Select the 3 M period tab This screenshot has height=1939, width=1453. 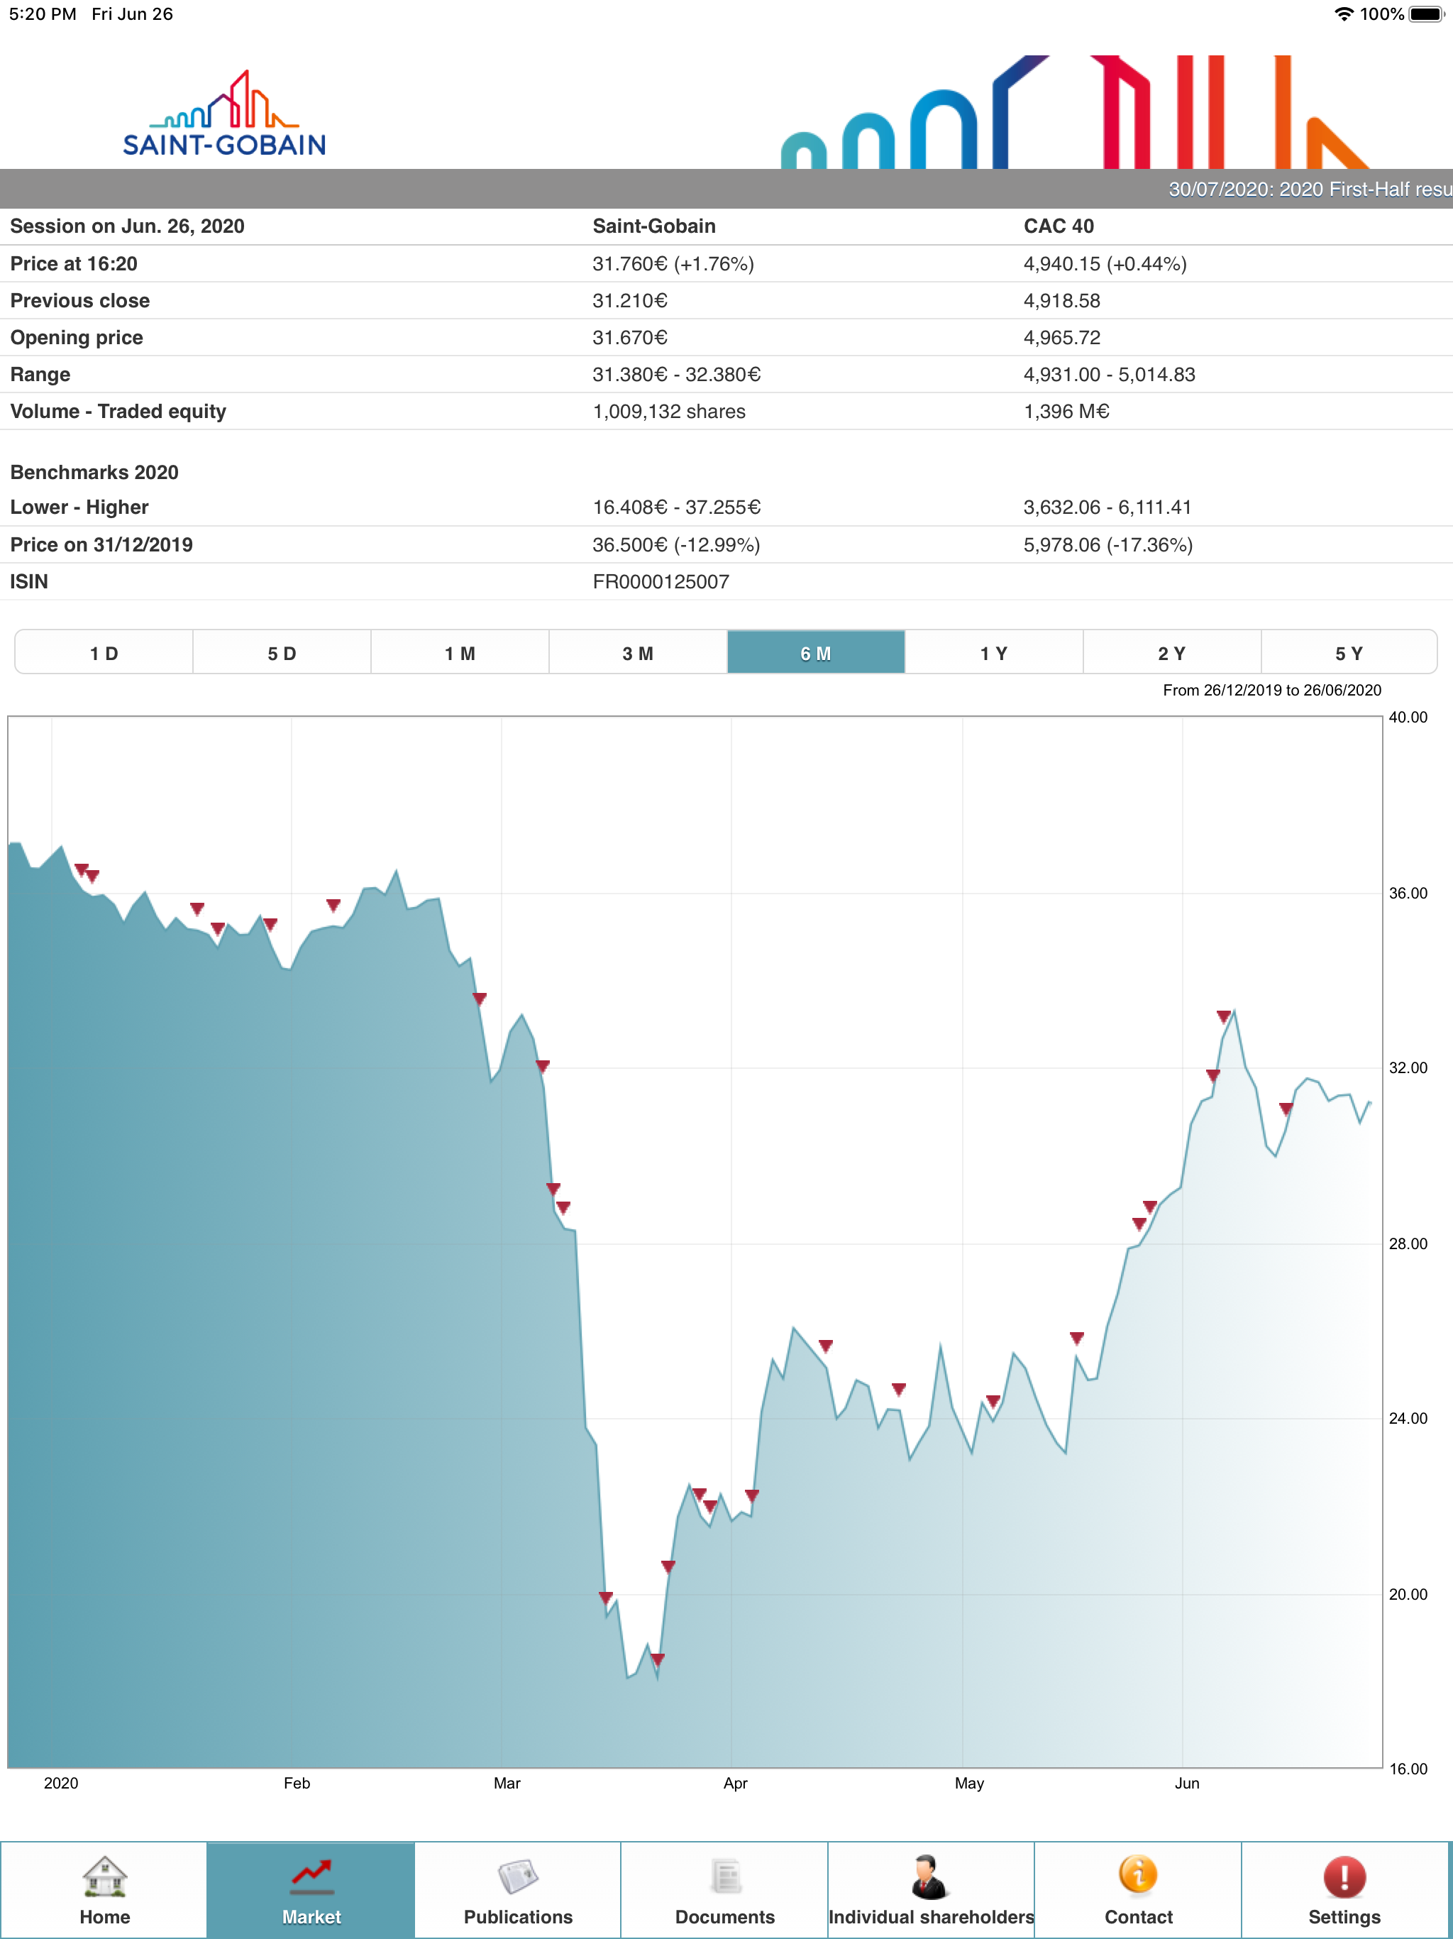[638, 653]
